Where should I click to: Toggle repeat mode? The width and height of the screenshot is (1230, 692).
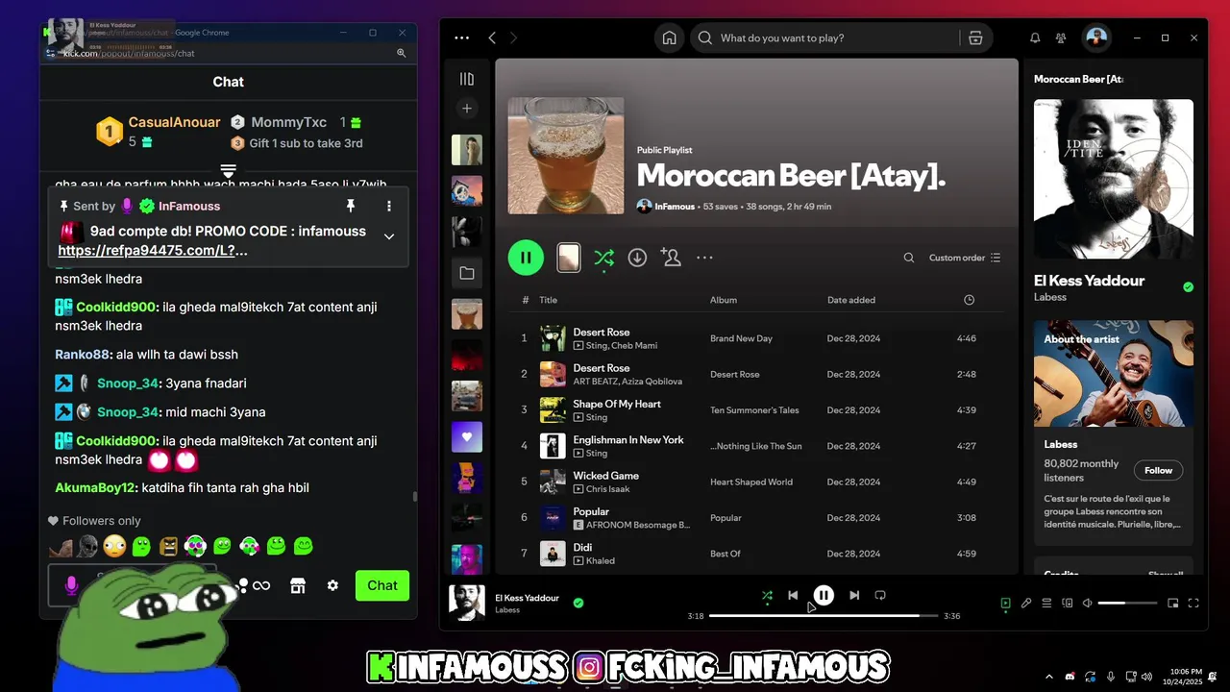(x=880, y=596)
